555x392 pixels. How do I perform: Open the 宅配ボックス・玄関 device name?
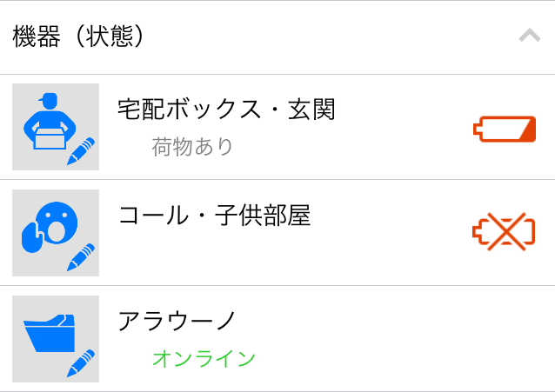tap(226, 110)
